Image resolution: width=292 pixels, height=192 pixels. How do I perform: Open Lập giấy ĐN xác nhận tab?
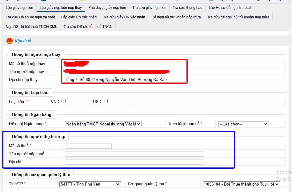click(79, 17)
